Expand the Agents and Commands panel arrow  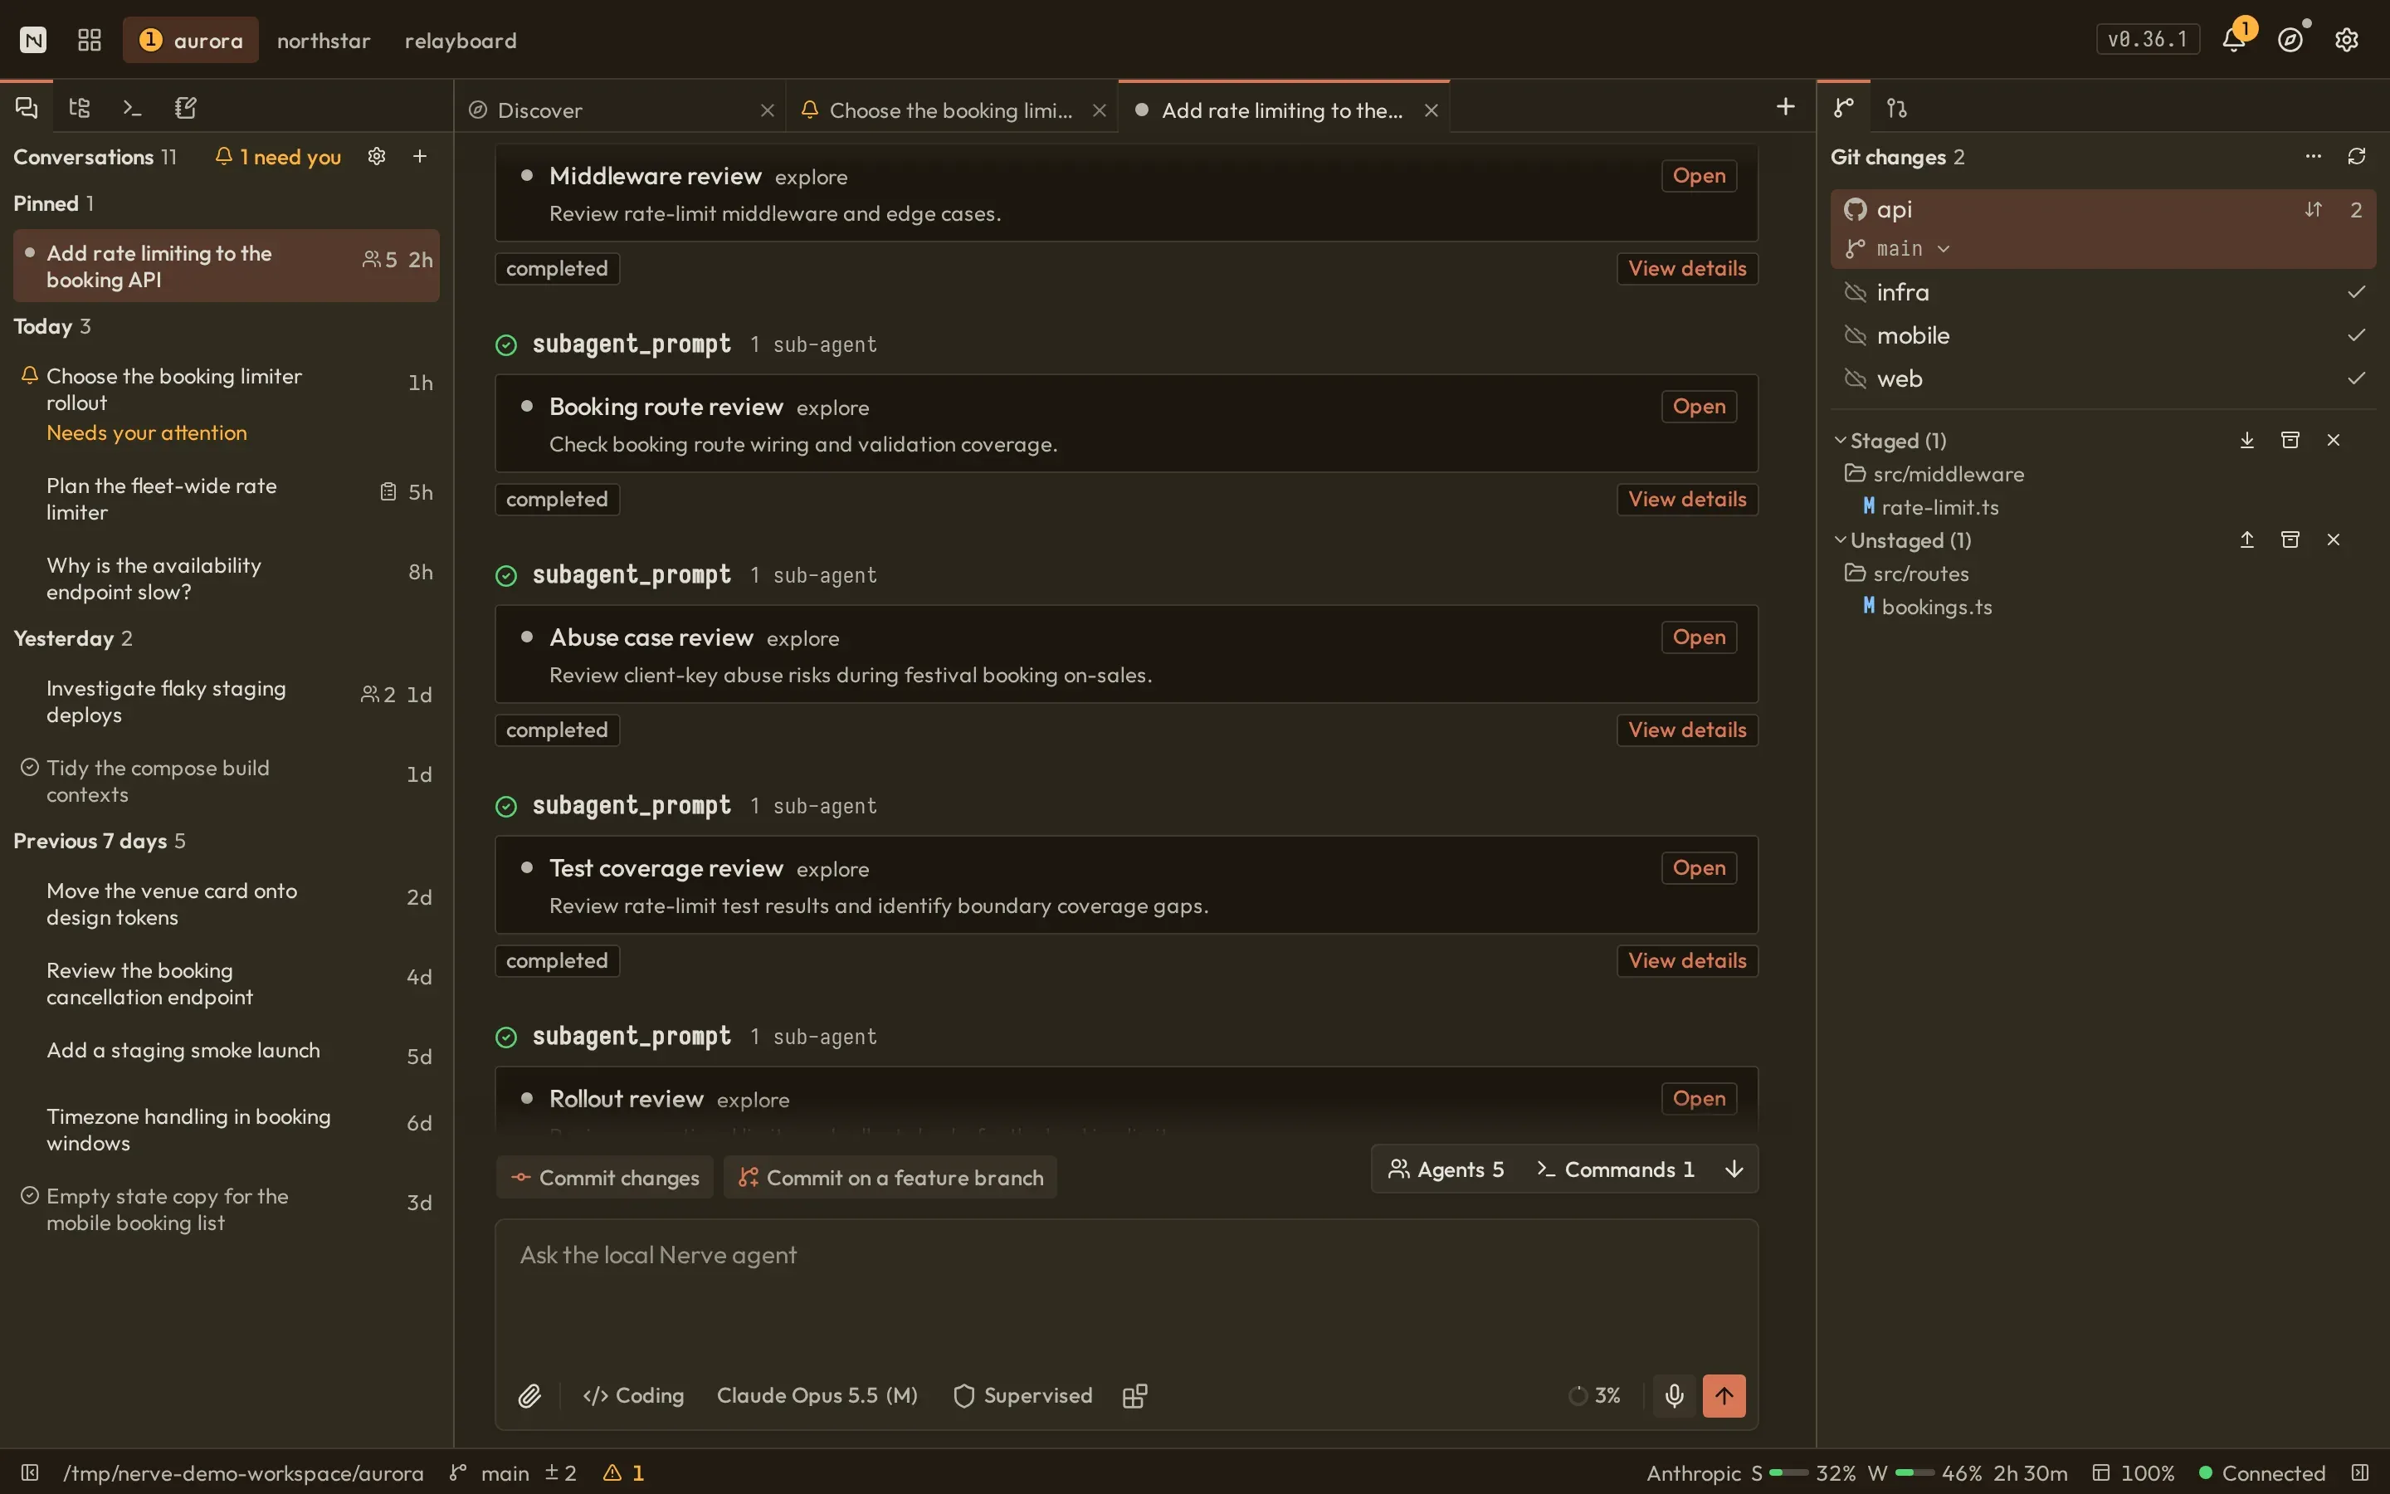tap(1734, 1169)
